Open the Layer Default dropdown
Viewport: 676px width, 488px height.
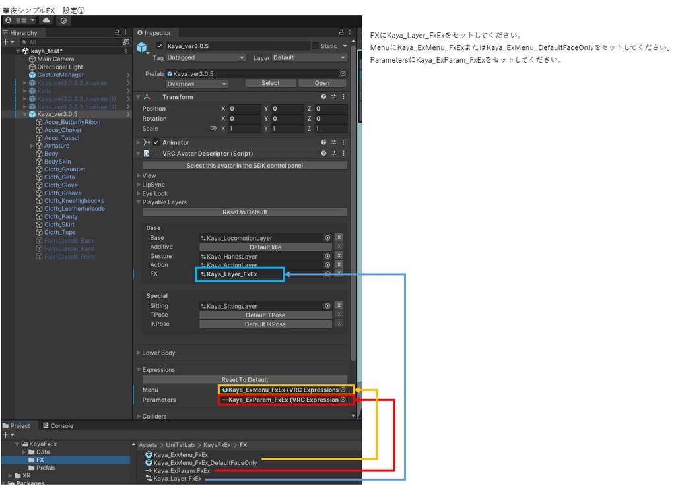(309, 58)
